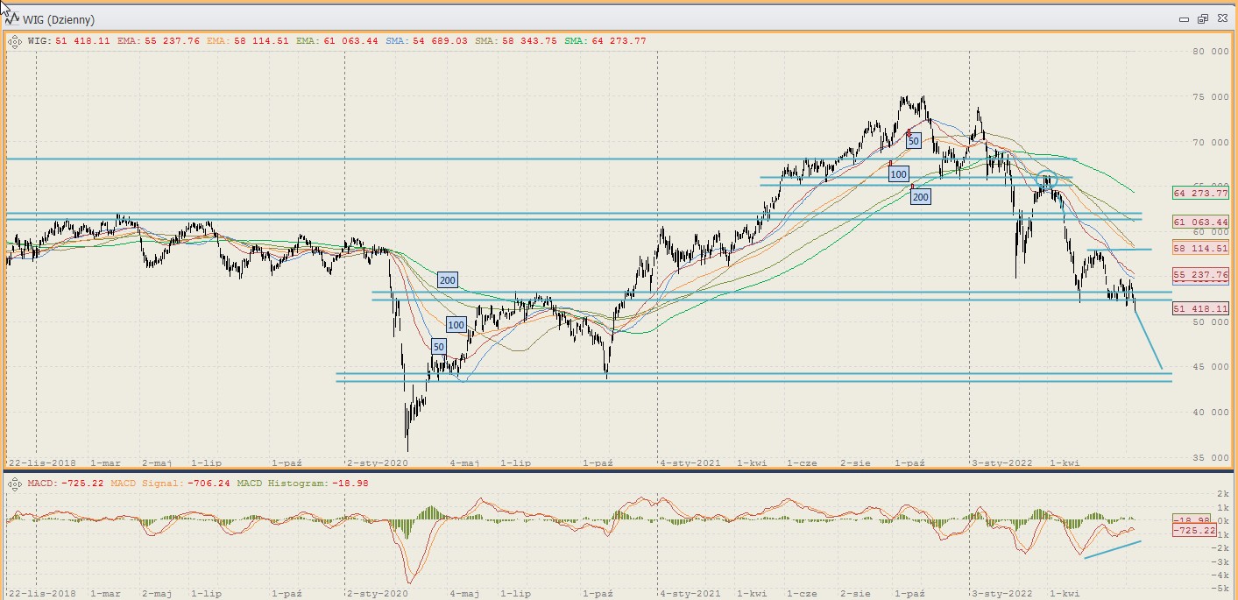Select the blue circle marker near 65 000

[1047, 180]
